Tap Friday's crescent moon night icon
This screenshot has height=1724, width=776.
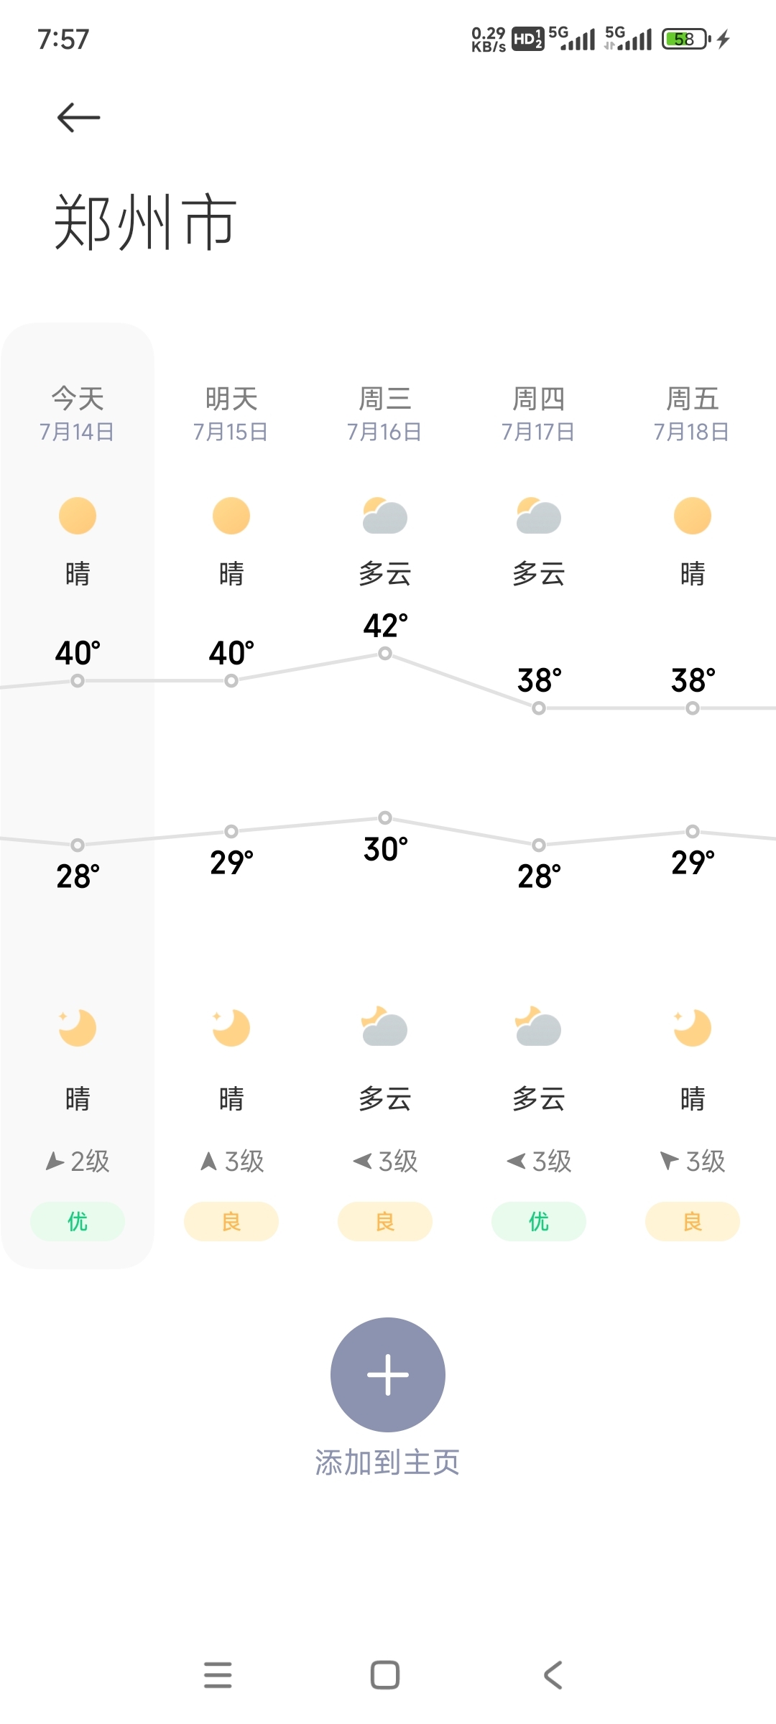(x=692, y=1028)
